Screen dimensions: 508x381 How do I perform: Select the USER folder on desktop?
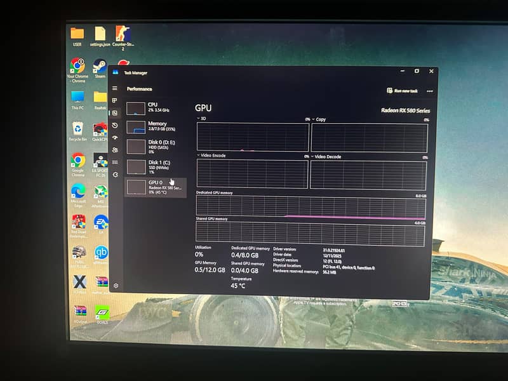(77, 36)
